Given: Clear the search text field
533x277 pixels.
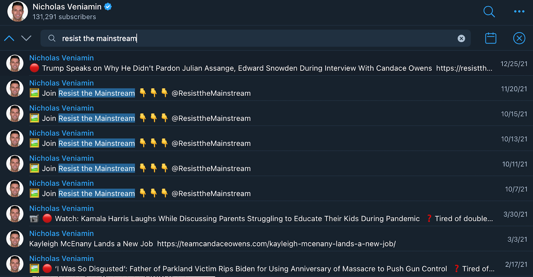Looking at the screenshot, I should tap(461, 39).
